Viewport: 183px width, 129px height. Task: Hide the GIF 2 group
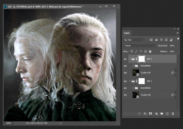tap(125, 59)
